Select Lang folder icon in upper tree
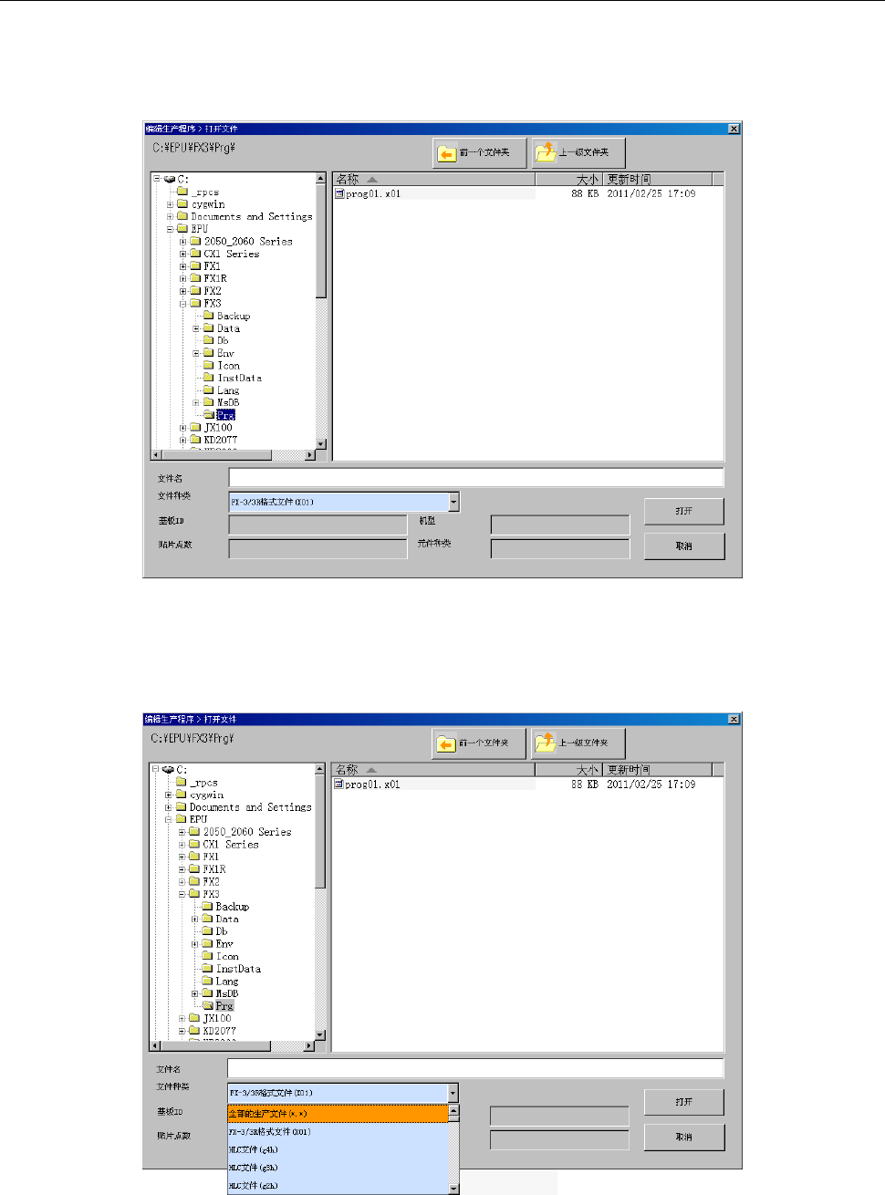 pos(209,390)
